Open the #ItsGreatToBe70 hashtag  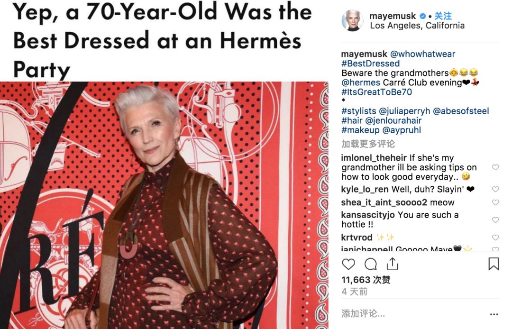click(x=376, y=91)
